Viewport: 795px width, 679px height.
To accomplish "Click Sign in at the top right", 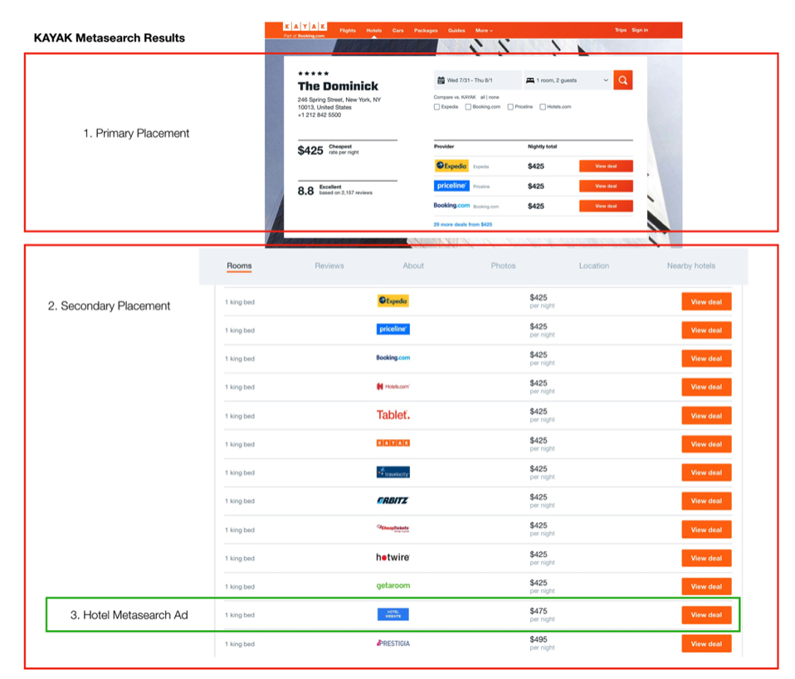I will click(x=641, y=31).
